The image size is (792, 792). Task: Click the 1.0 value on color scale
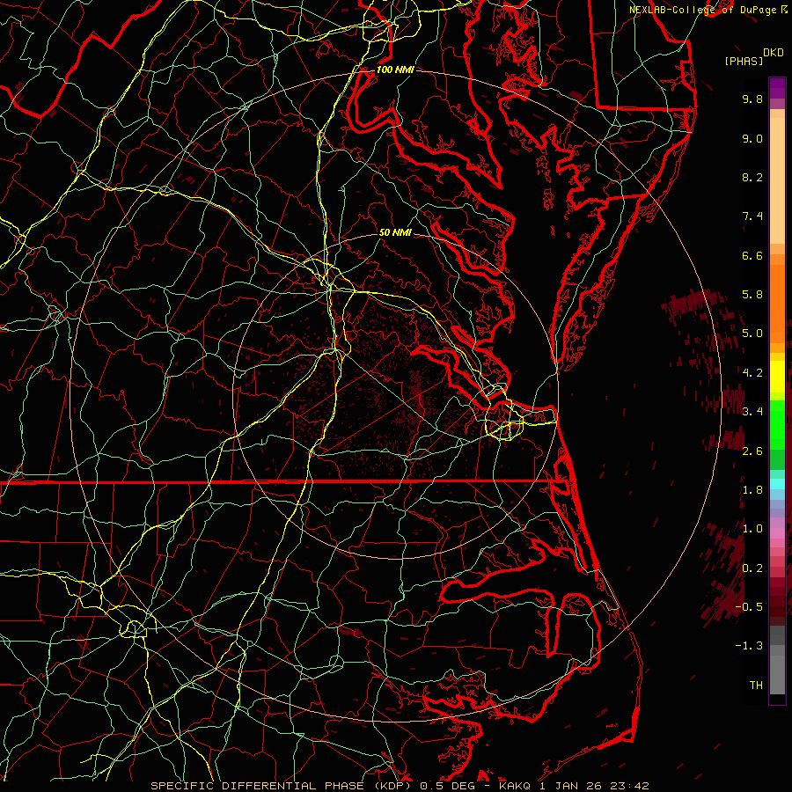752,529
